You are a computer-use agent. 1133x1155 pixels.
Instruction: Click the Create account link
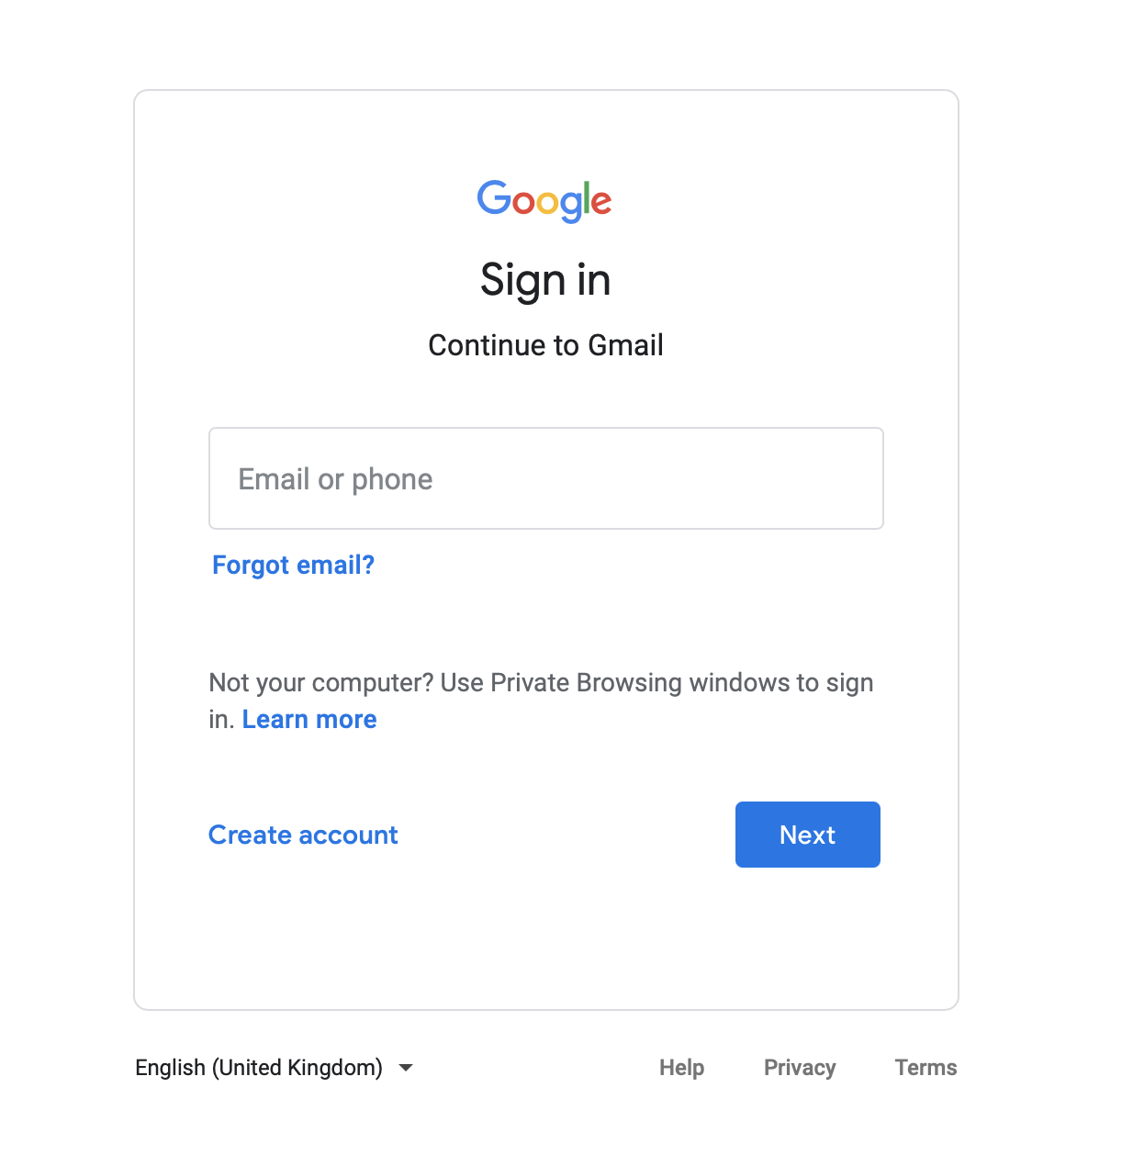[x=303, y=835]
